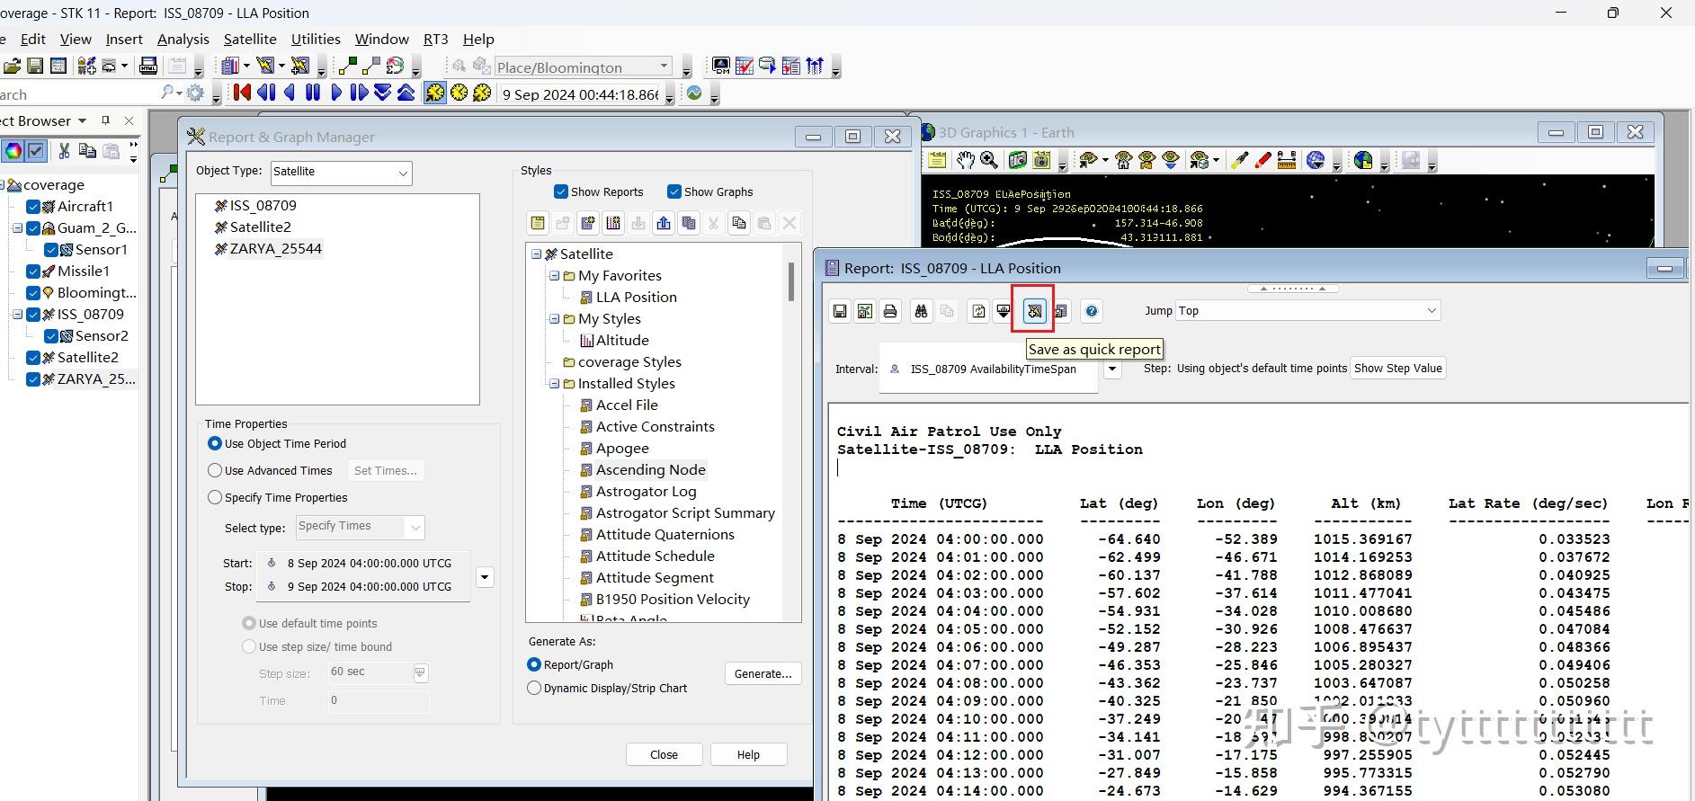Expand the Jump dropdown showing Top
1695x801 pixels.
(x=1431, y=311)
